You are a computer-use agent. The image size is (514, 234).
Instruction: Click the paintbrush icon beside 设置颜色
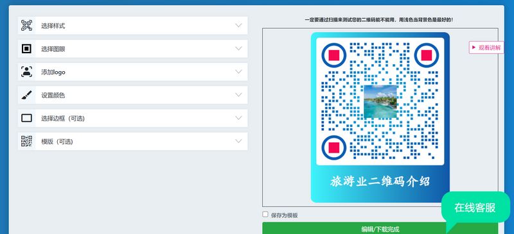26,95
